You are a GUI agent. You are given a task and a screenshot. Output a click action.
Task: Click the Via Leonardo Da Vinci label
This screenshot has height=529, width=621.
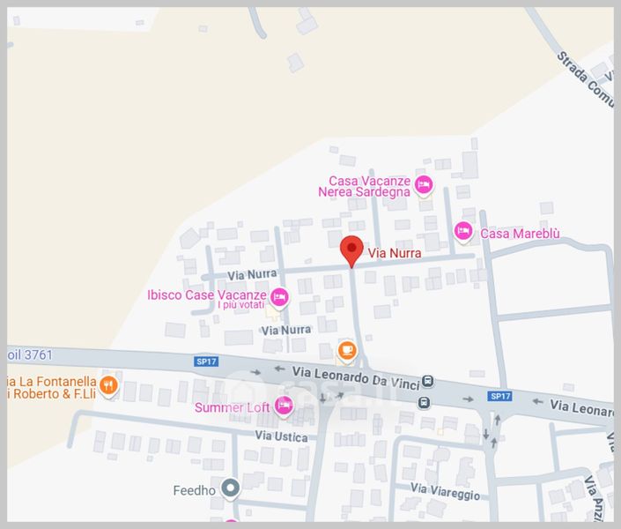pyautogui.click(x=356, y=378)
